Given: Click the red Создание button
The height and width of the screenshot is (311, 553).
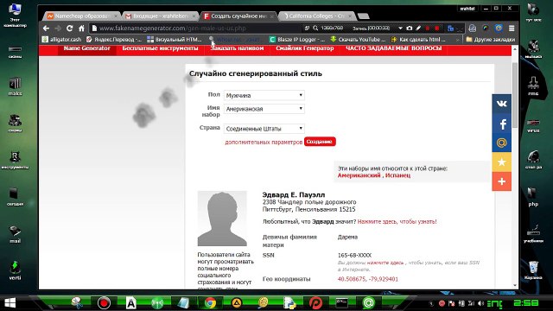Looking at the screenshot, I should (320, 142).
